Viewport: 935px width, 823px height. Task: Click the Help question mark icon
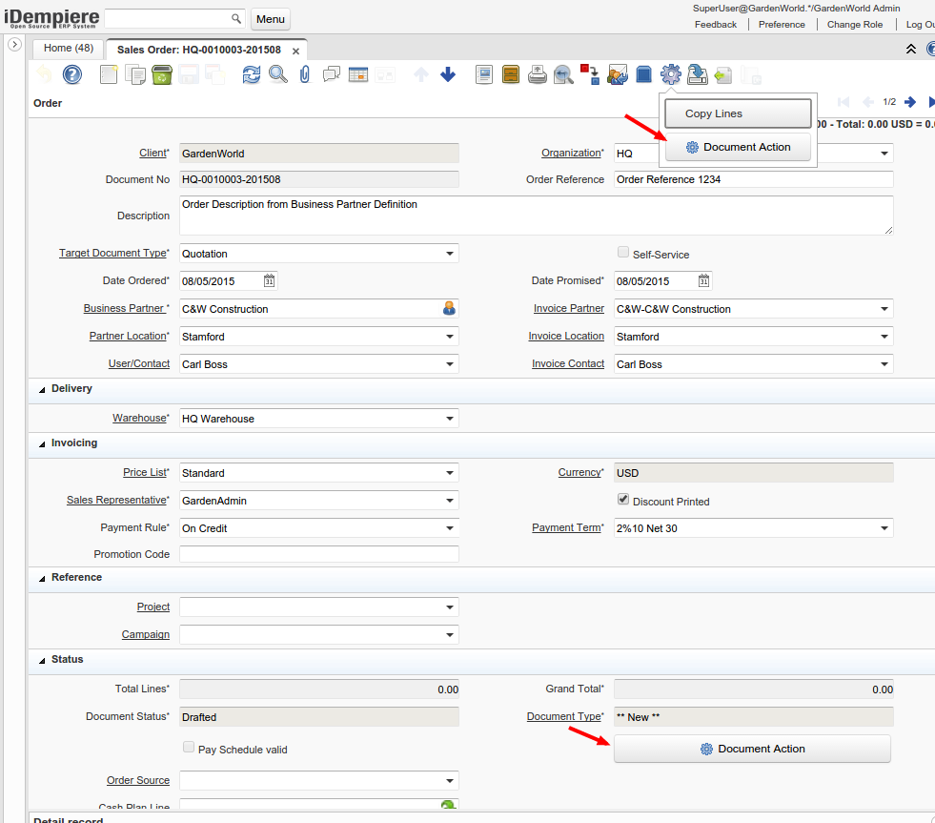coord(72,74)
